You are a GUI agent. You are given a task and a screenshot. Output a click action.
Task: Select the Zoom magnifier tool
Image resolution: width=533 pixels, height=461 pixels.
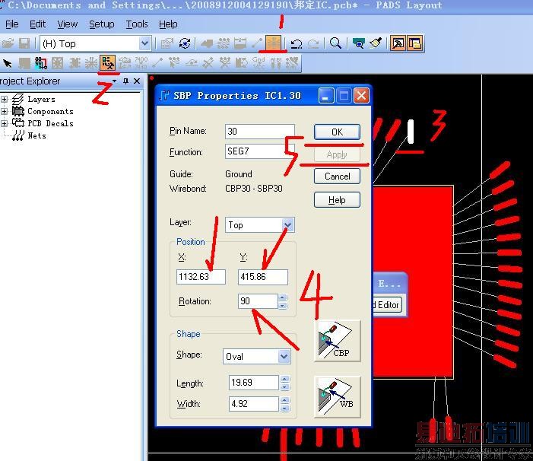coord(335,43)
